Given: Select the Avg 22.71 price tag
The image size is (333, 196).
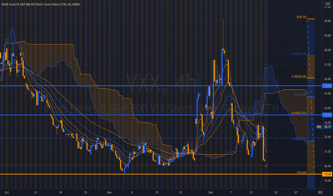Looking at the screenshot, I should pos(324,127).
